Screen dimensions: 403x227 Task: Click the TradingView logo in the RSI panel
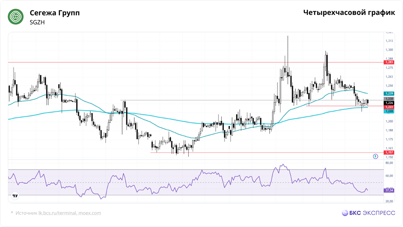click(15, 196)
